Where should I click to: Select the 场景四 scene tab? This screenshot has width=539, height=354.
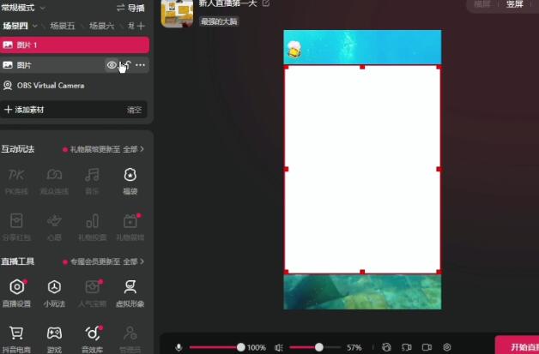point(15,26)
